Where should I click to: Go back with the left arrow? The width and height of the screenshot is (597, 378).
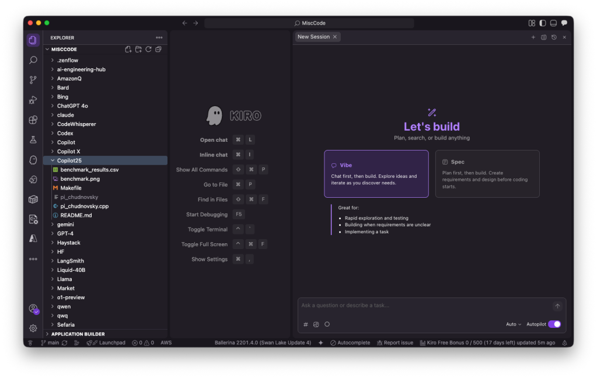[x=184, y=23]
